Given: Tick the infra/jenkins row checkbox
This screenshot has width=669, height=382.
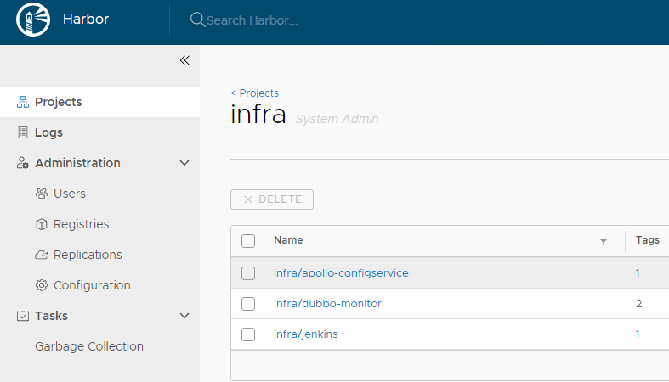Looking at the screenshot, I should [248, 334].
